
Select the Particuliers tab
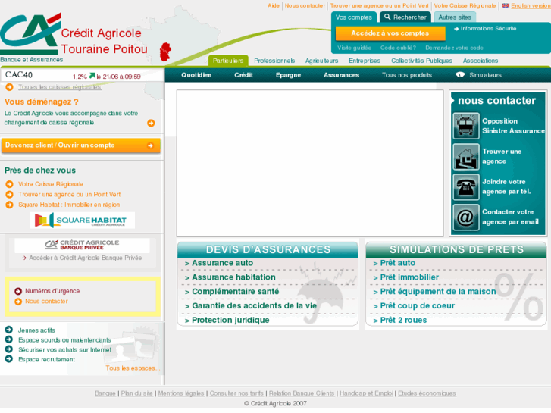click(x=228, y=61)
